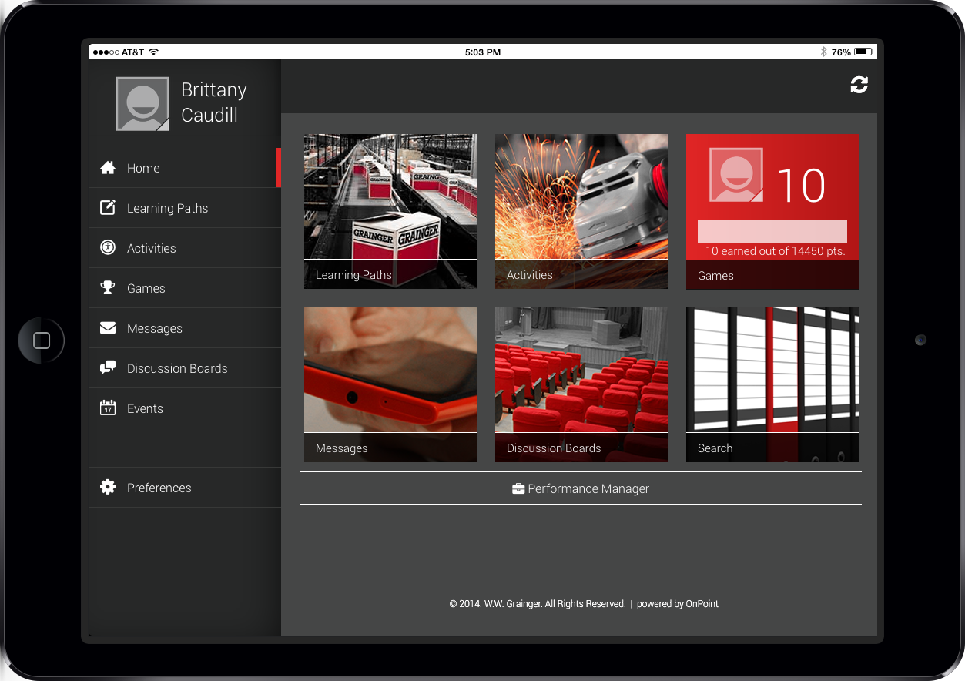Click the Messages envelope icon
Screen dimensions: 965x681
[108, 328]
